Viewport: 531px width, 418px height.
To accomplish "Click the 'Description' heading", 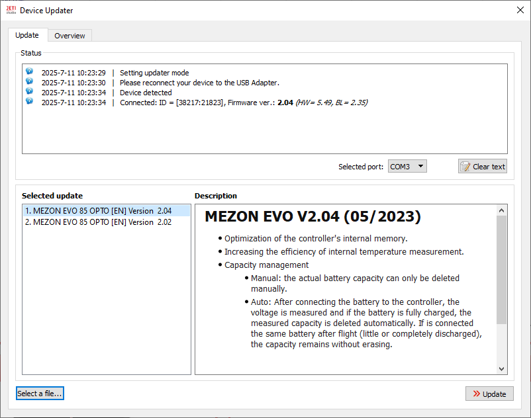I will 216,196.
